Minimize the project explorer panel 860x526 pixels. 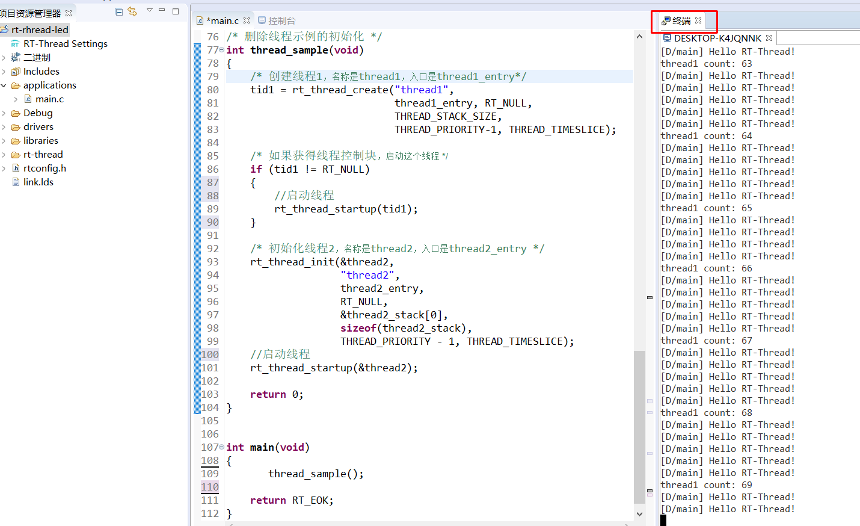(x=162, y=10)
